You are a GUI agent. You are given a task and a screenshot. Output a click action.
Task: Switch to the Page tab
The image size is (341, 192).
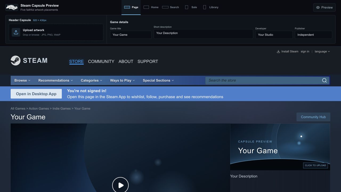coord(131,7)
